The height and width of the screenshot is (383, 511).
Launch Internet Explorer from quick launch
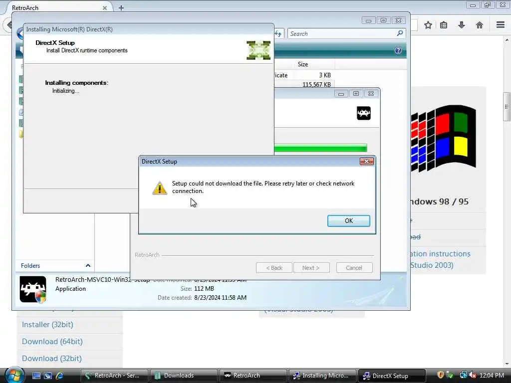(60, 376)
